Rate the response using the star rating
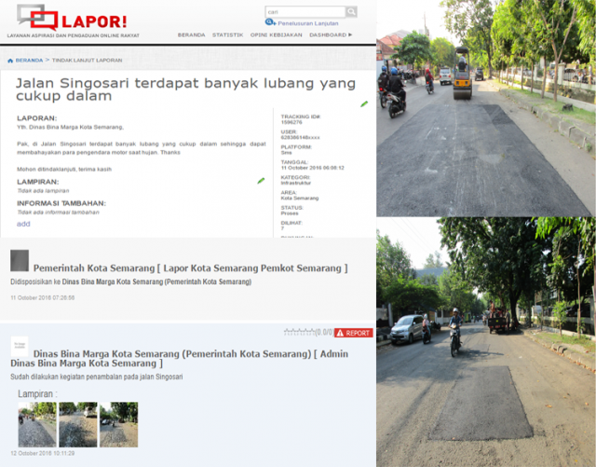This screenshot has height=467, width=596. (x=298, y=332)
